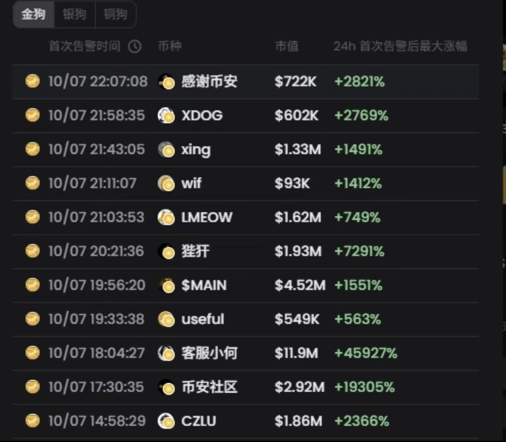
Task: Click gold coin badge on 22:07:08 row
Action: (x=33, y=81)
